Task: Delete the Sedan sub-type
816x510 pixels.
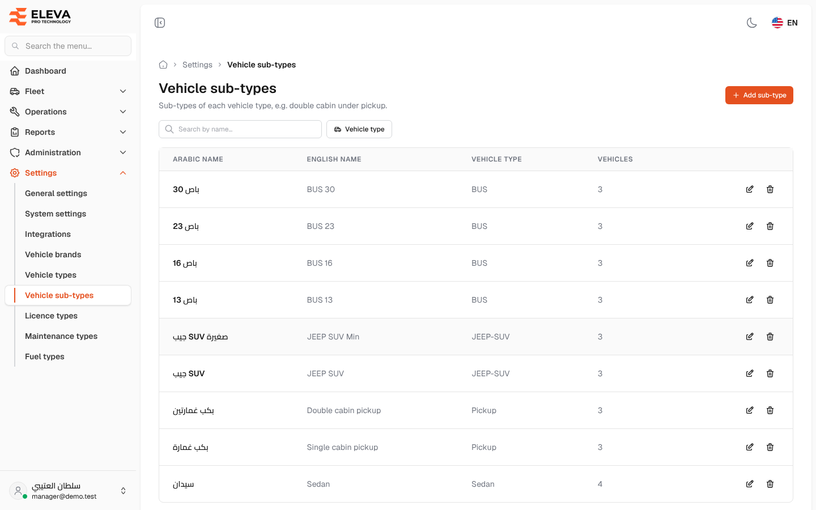Action: click(x=770, y=484)
